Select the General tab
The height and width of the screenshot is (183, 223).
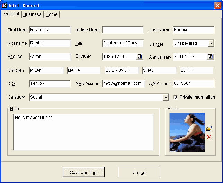(x=11, y=14)
